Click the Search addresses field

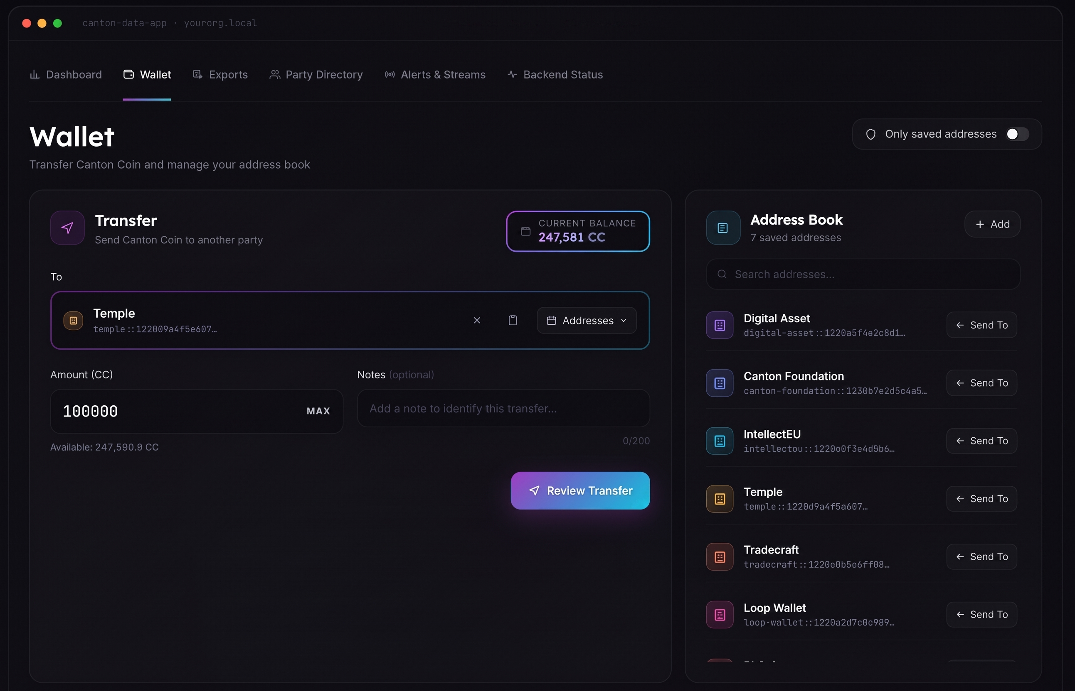pos(863,274)
